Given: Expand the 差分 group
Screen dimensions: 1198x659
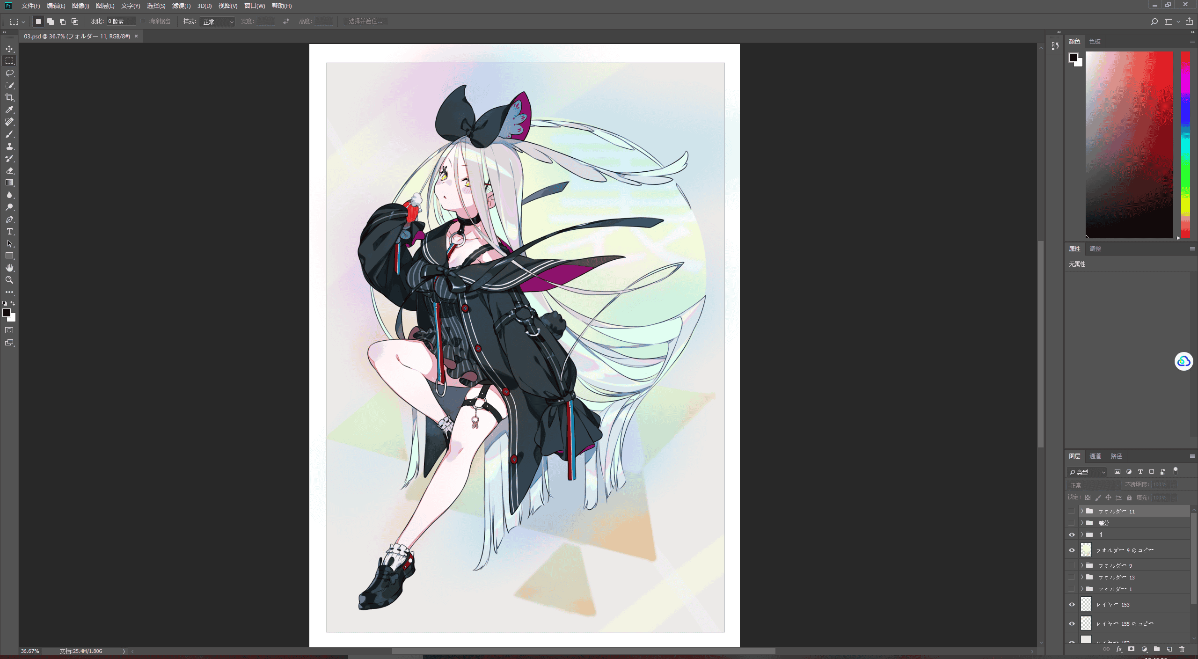Looking at the screenshot, I should pos(1082,523).
